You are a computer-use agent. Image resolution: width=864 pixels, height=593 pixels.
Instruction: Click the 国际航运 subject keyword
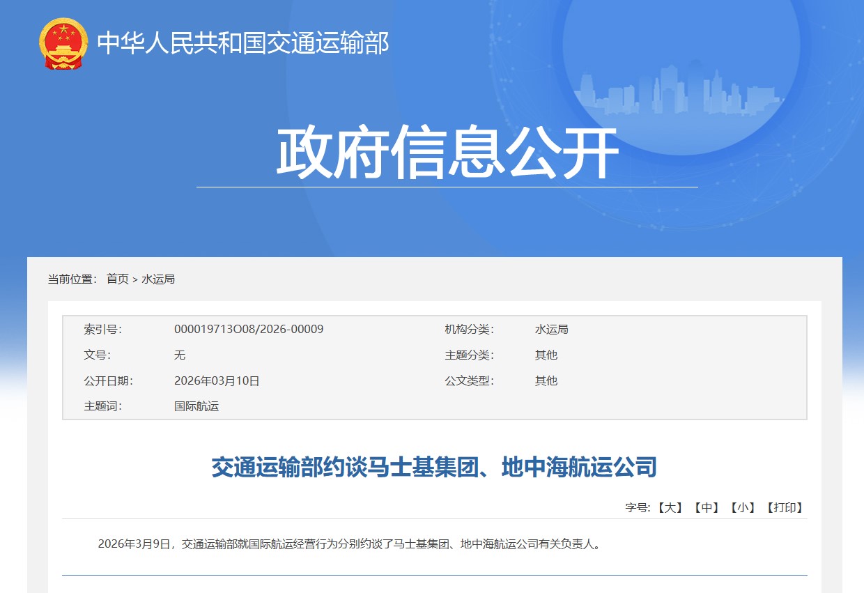click(196, 406)
